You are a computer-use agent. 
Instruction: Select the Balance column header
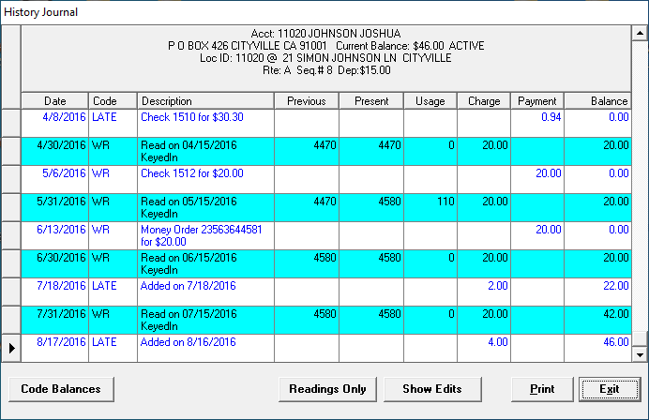(x=597, y=101)
